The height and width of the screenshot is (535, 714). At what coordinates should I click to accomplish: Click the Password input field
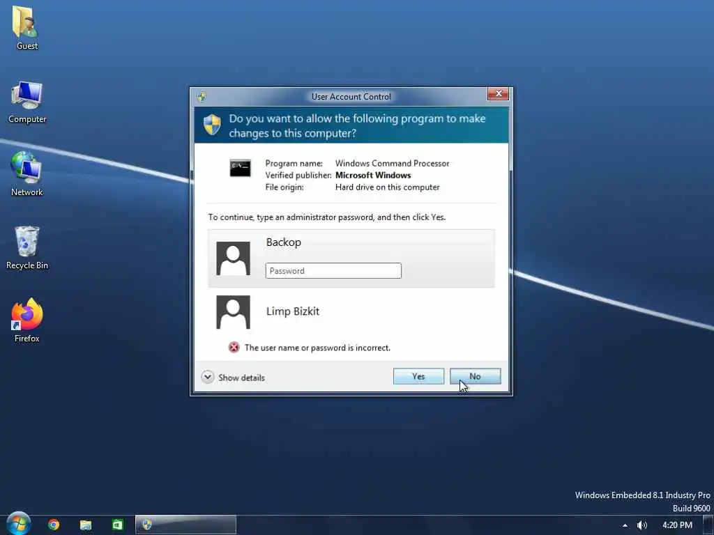(333, 271)
